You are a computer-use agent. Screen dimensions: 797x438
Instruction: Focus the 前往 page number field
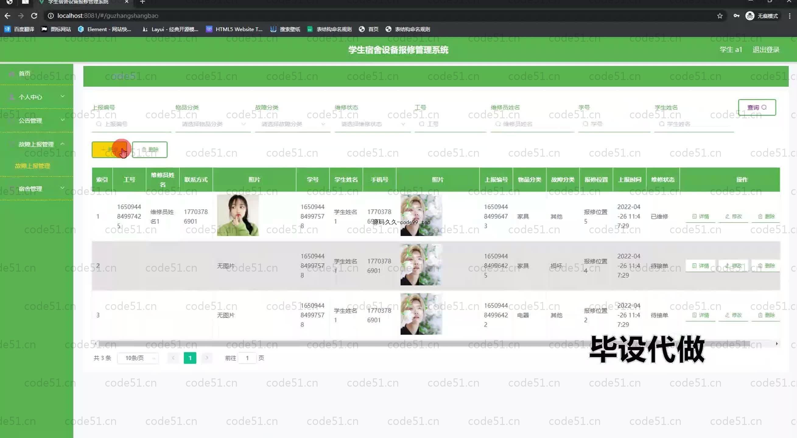(x=247, y=358)
